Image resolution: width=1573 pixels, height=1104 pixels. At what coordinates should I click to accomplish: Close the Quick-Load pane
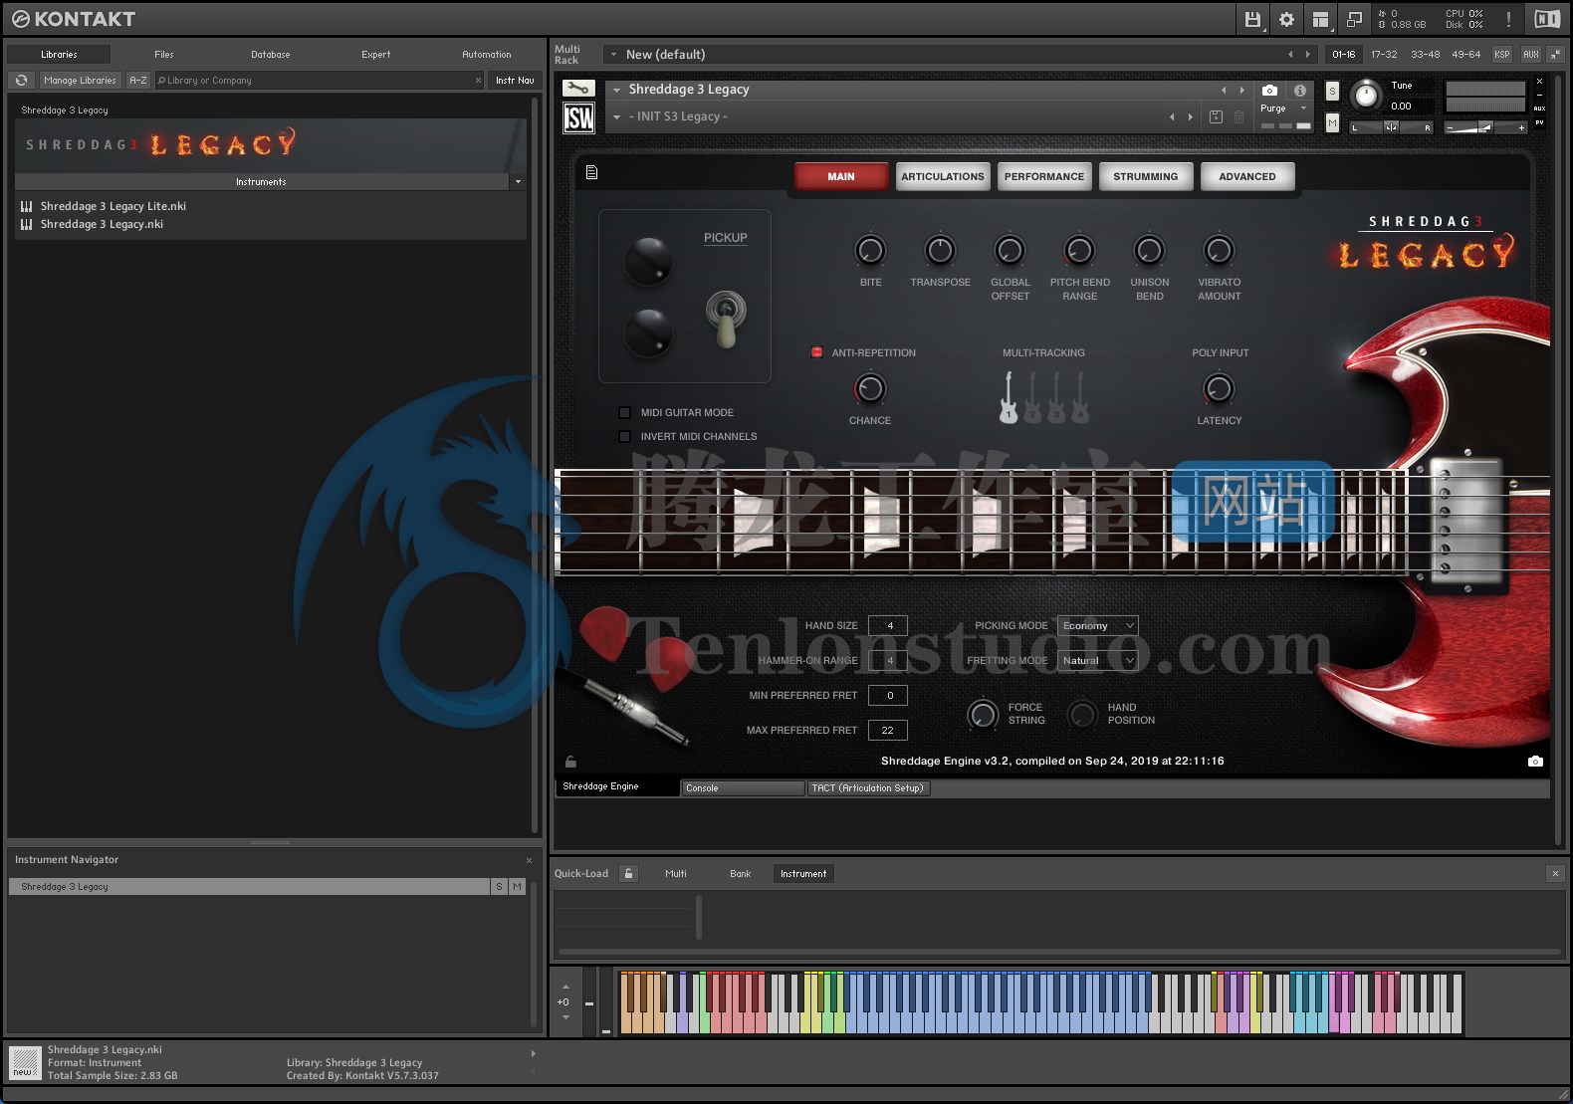click(x=1555, y=874)
